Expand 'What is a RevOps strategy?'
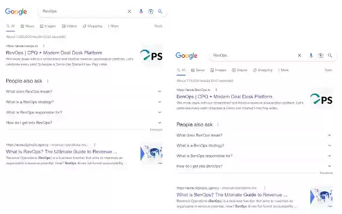Viewport: 342px width, 214px height. (84, 102)
